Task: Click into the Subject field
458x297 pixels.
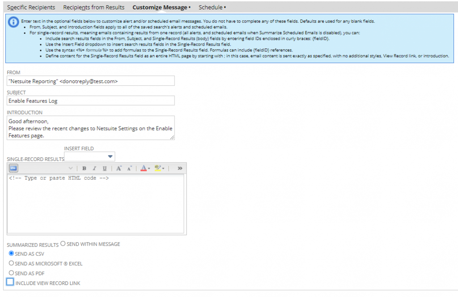Action: click(90, 101)
